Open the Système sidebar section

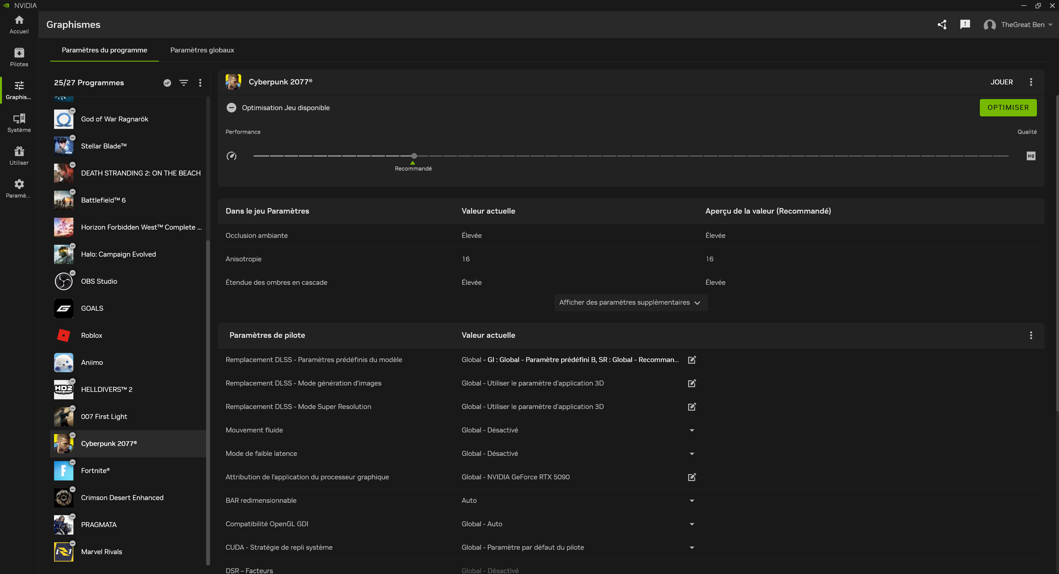point(19,123)
